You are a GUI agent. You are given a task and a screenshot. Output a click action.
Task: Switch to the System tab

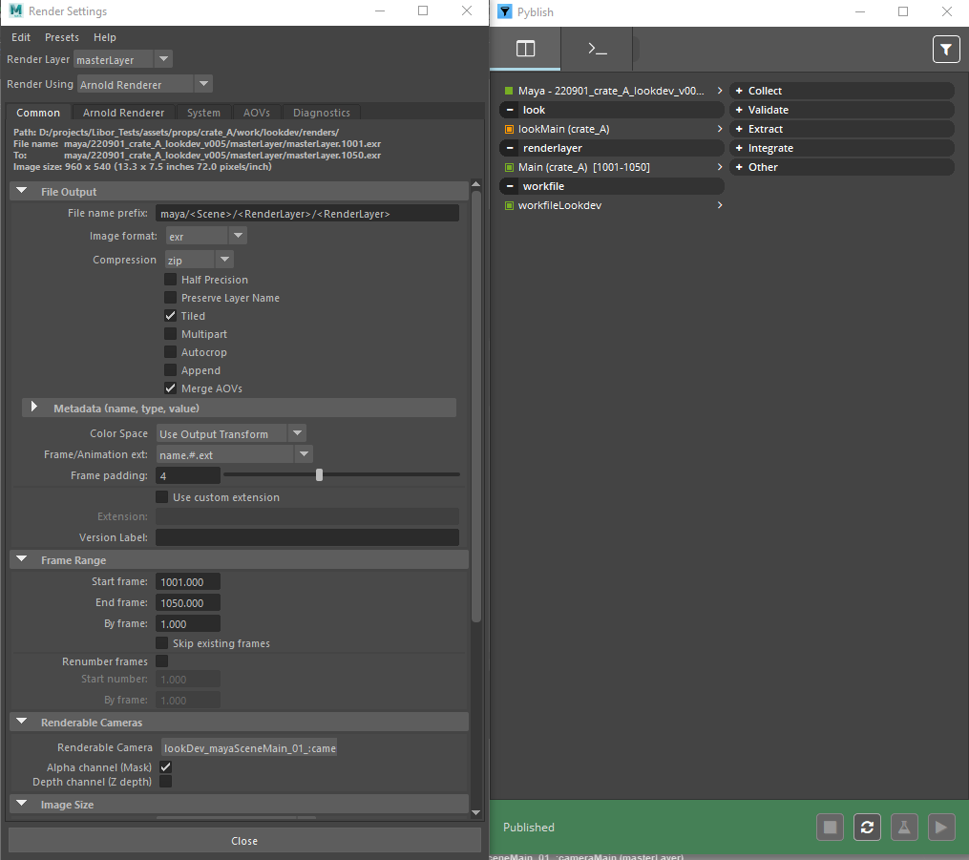pyautogui.click(x=203, y=113)
